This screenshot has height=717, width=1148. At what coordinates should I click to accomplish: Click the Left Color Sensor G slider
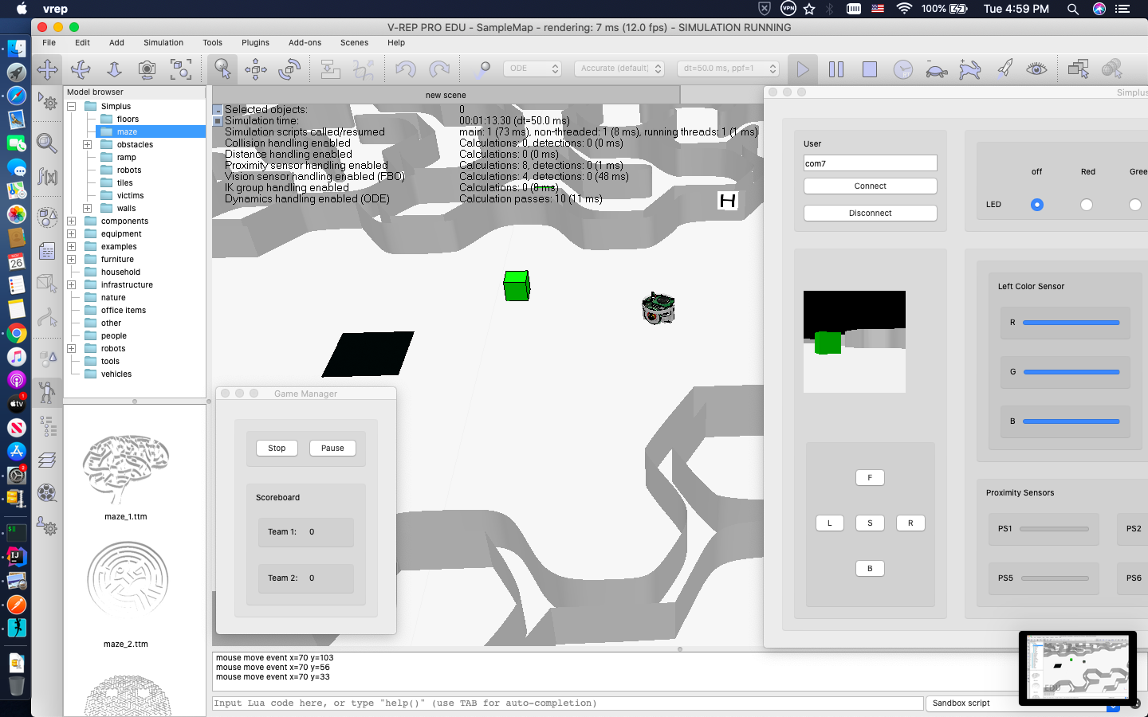click(1071, 372)
